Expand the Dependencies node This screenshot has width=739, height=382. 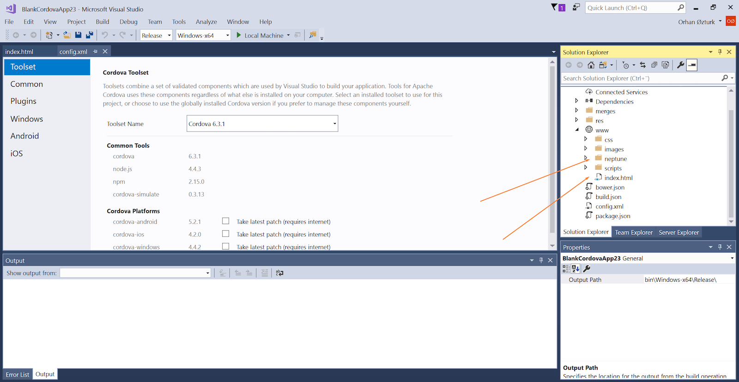click(576, 101)
